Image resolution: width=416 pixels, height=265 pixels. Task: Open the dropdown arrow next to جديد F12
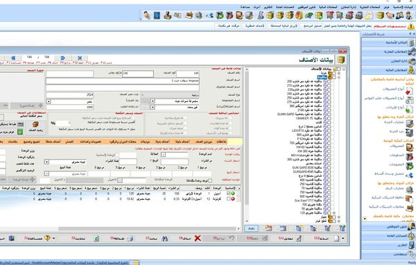click(x=343, y=239)
